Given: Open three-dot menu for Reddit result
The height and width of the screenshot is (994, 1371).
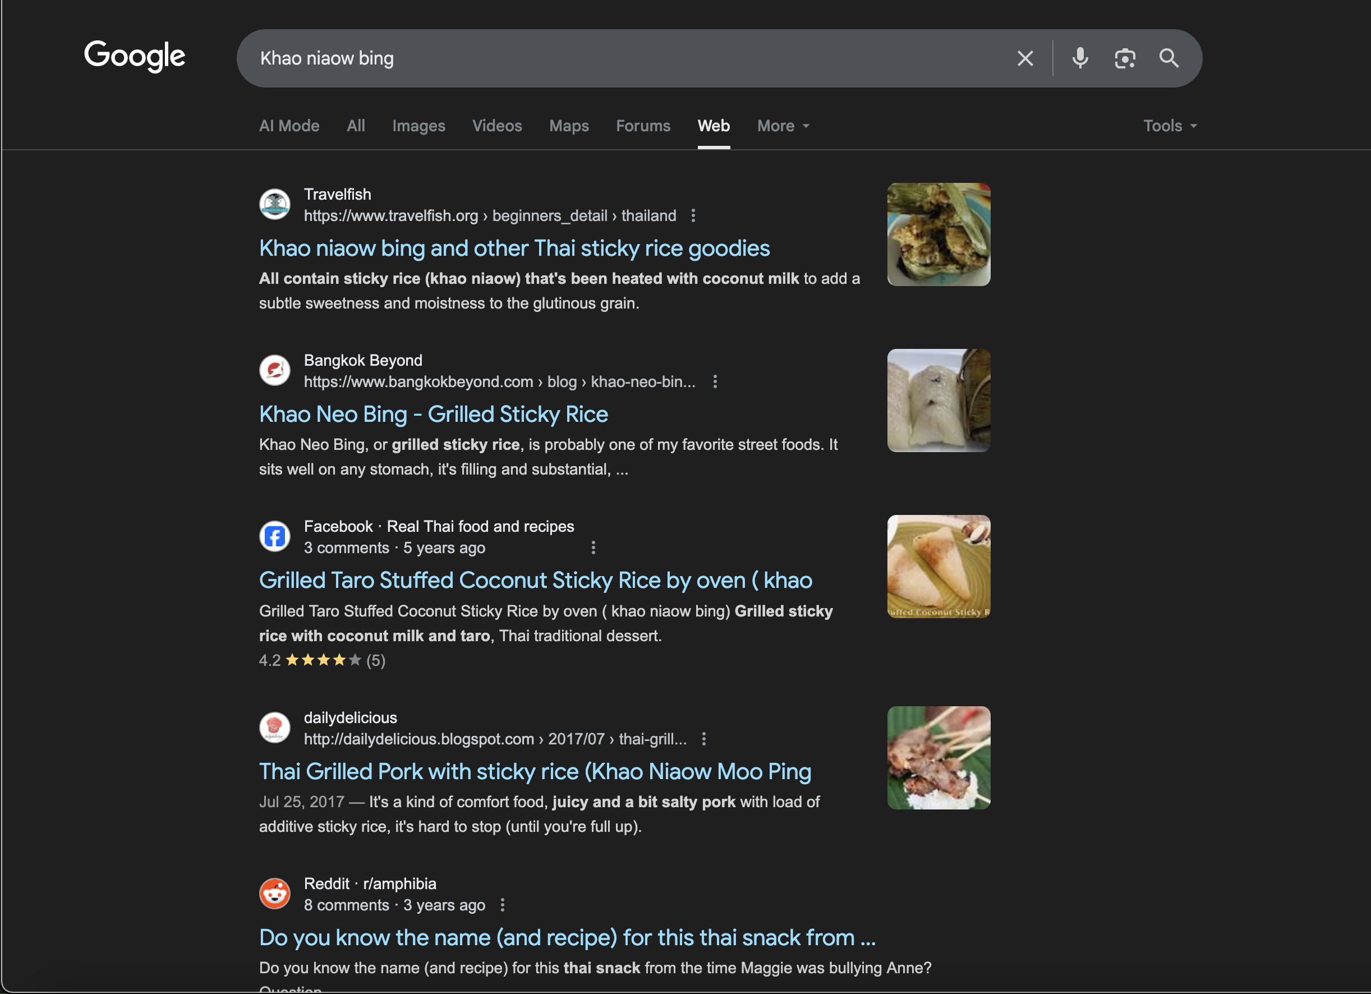Looking at the screenshot, I should [x=502, y=905].
